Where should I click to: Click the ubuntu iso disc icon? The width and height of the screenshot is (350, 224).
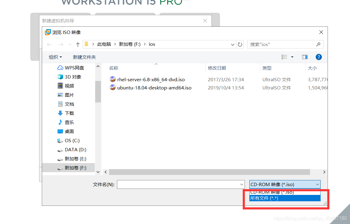coord(113,87)
